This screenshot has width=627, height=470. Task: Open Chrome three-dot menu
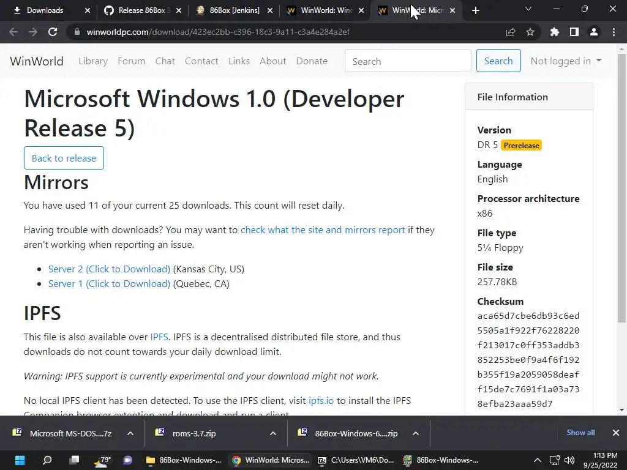(614, 32)
